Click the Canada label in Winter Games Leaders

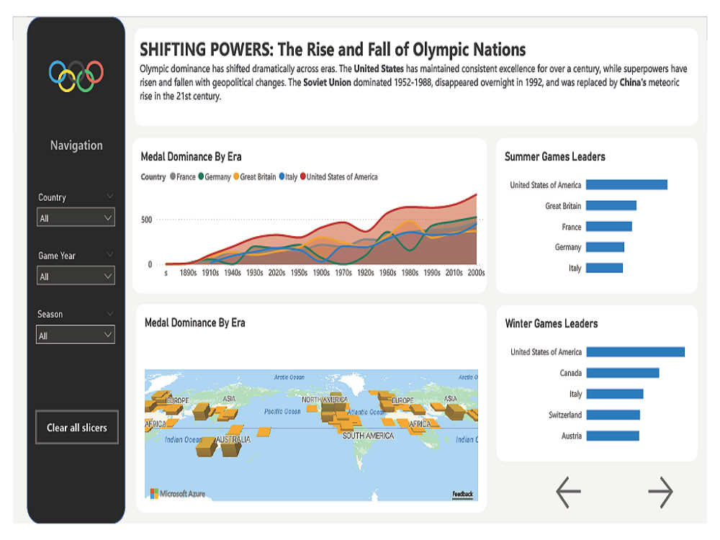pos(570,373)
